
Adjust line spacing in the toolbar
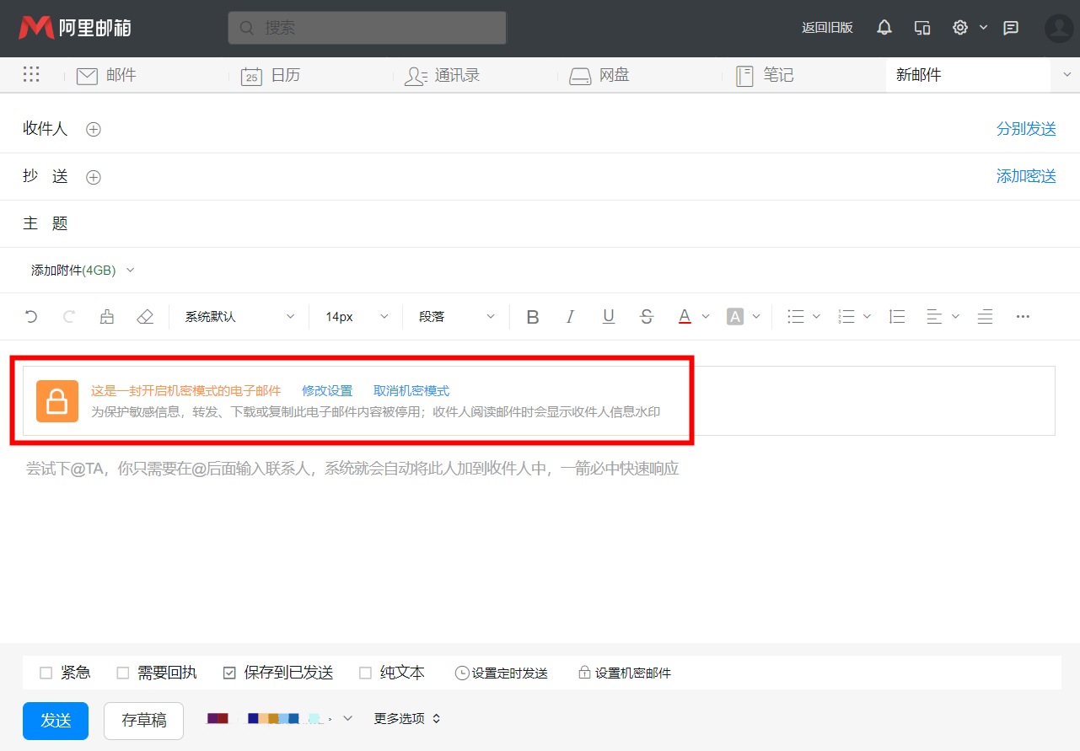click(x=897, y=317)
